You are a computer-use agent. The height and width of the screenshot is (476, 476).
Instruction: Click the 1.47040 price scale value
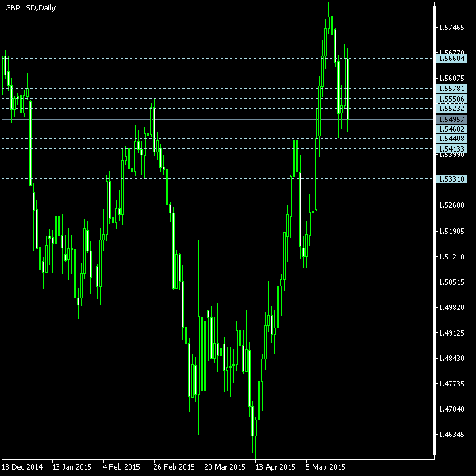[x=451, y=409]
